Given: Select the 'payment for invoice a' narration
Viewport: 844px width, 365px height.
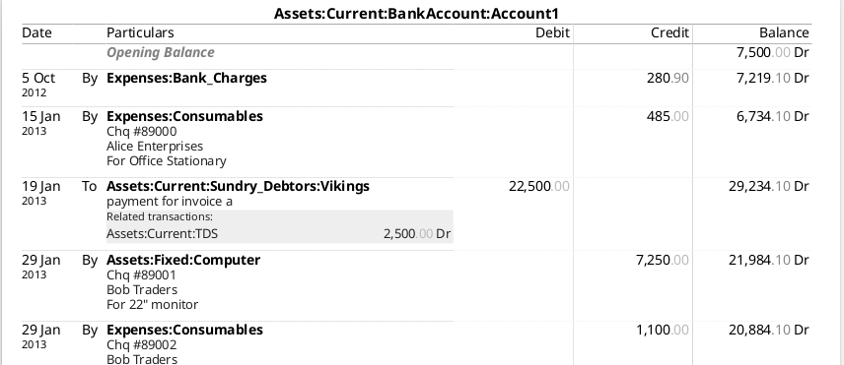Looking at the screenshot, I should coord(170,202).
